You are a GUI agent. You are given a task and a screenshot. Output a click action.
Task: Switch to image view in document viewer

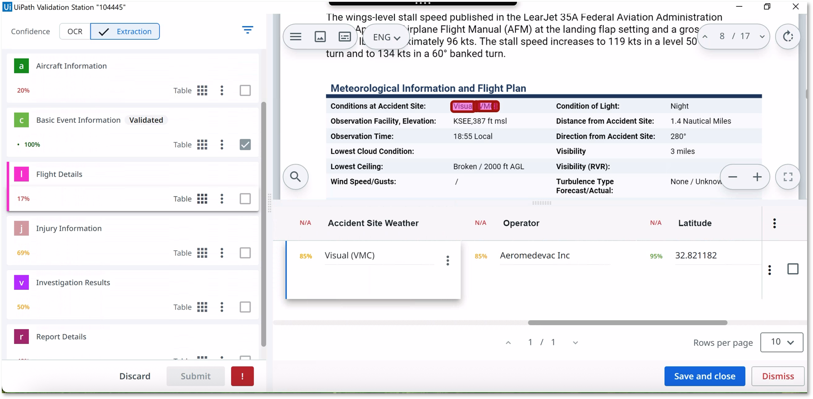(x=320, y=37)
